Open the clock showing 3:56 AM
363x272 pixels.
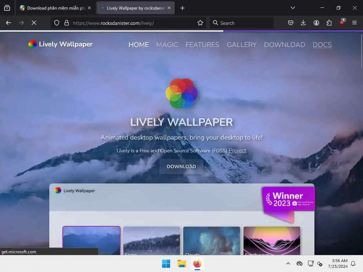pos(337,263)
